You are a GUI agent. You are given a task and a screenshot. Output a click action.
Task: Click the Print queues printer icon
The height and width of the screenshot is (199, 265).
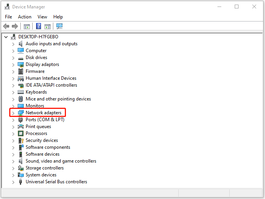point(21,127)
